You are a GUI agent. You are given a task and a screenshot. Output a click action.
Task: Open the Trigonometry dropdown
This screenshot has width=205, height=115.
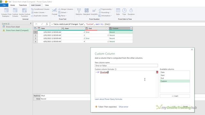(106, 9)
